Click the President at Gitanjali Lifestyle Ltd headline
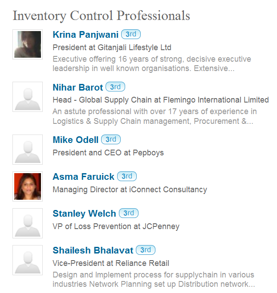This screenshot has height=293, width=277. 112,48
